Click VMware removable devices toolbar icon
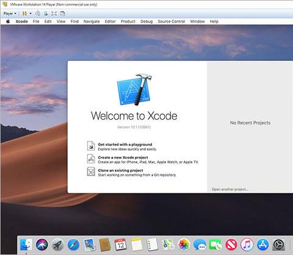Image resolution: width=293 pixels, height=255 pixels. pos(46,13)
